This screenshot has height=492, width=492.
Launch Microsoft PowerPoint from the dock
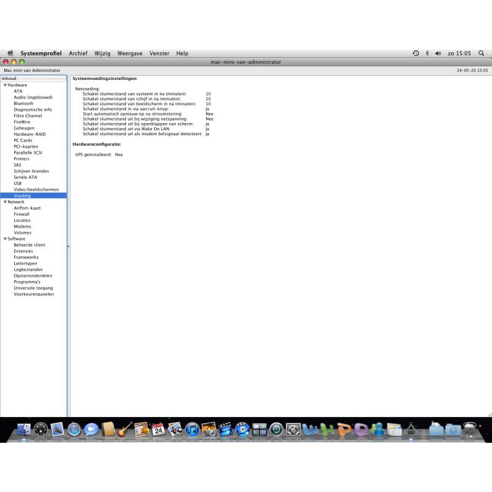click(344, 429)
